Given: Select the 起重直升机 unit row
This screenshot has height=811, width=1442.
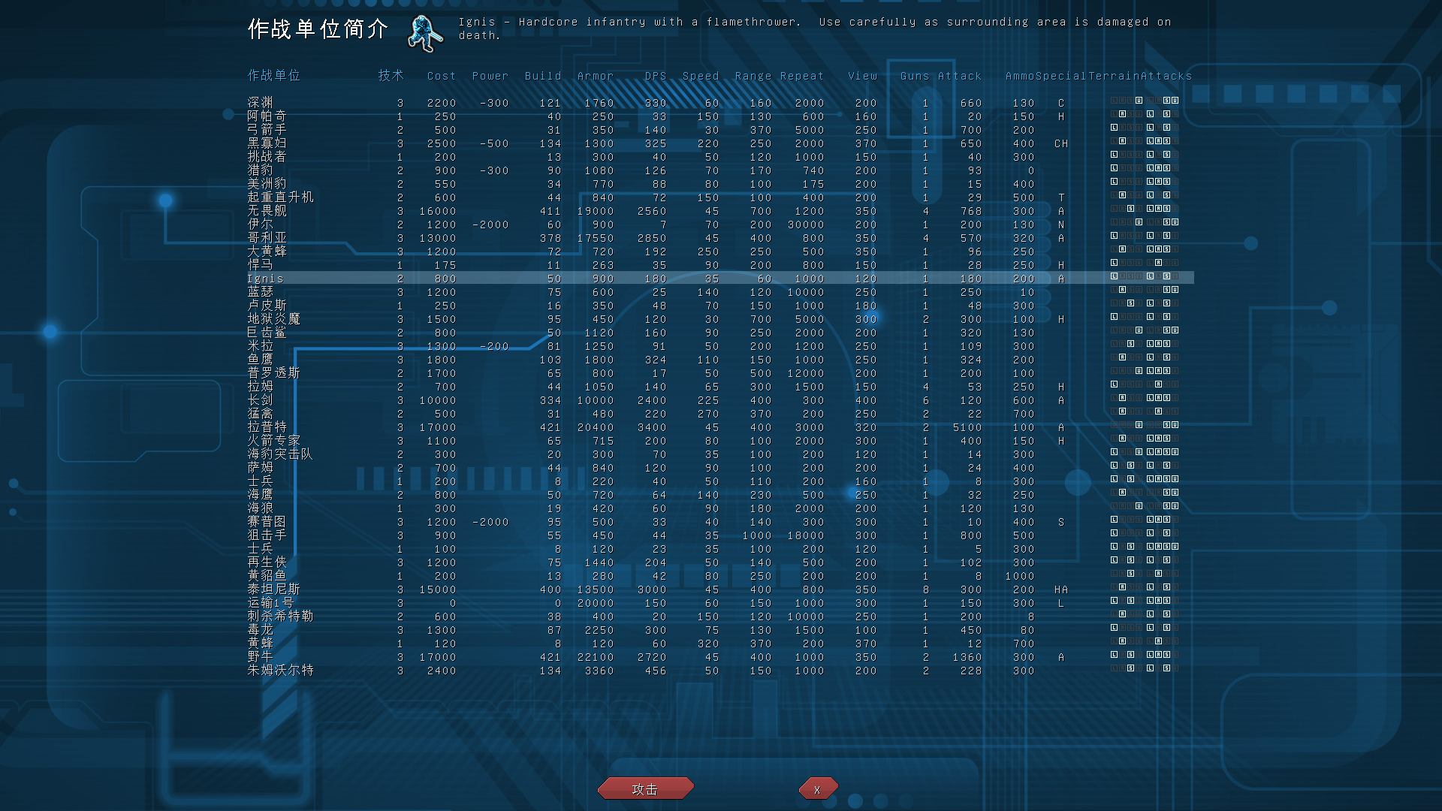Looking at the screenshot, I should [720, 197].
